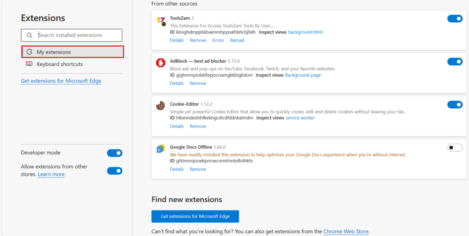This screenshot has width=469, height=236.
Task: Click the Extensions page heading
Action: (43, 18)
